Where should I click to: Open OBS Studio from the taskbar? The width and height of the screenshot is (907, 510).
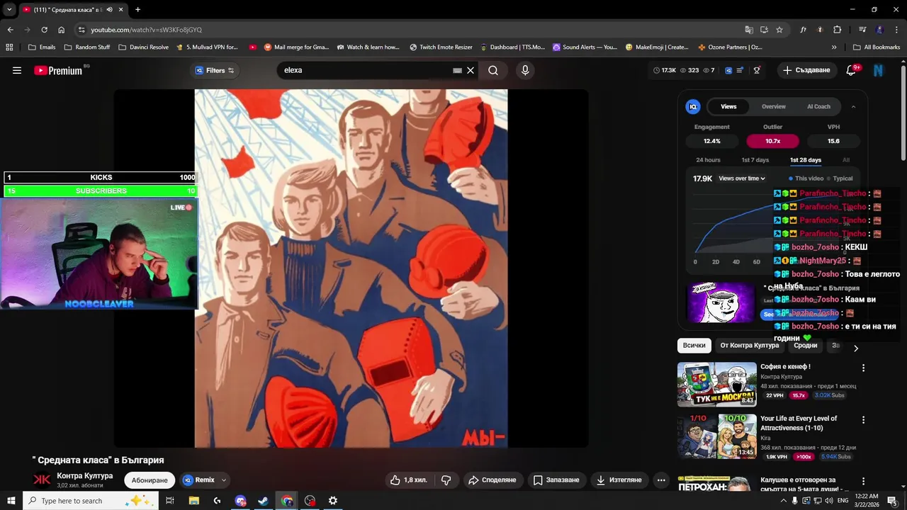click(310, 501)
